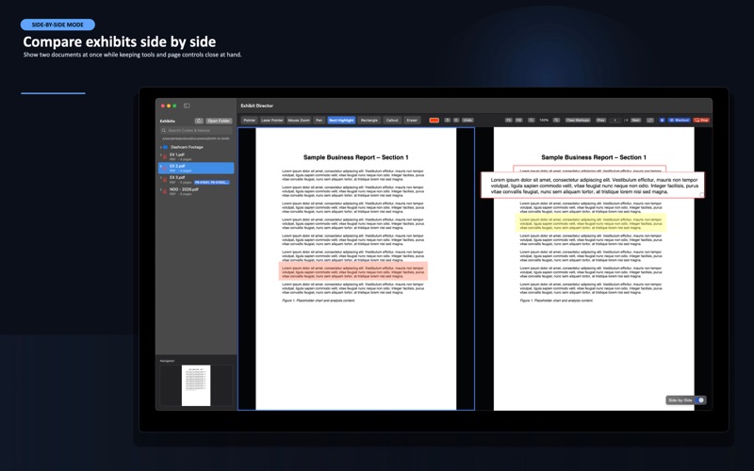
Task: Expand the Dashcam Footage folder
Action: pos(160,147)
